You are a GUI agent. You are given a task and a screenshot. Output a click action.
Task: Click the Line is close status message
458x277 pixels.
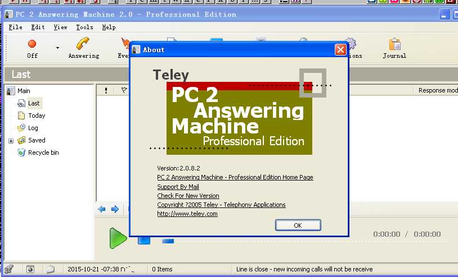(x=304, y=270)
